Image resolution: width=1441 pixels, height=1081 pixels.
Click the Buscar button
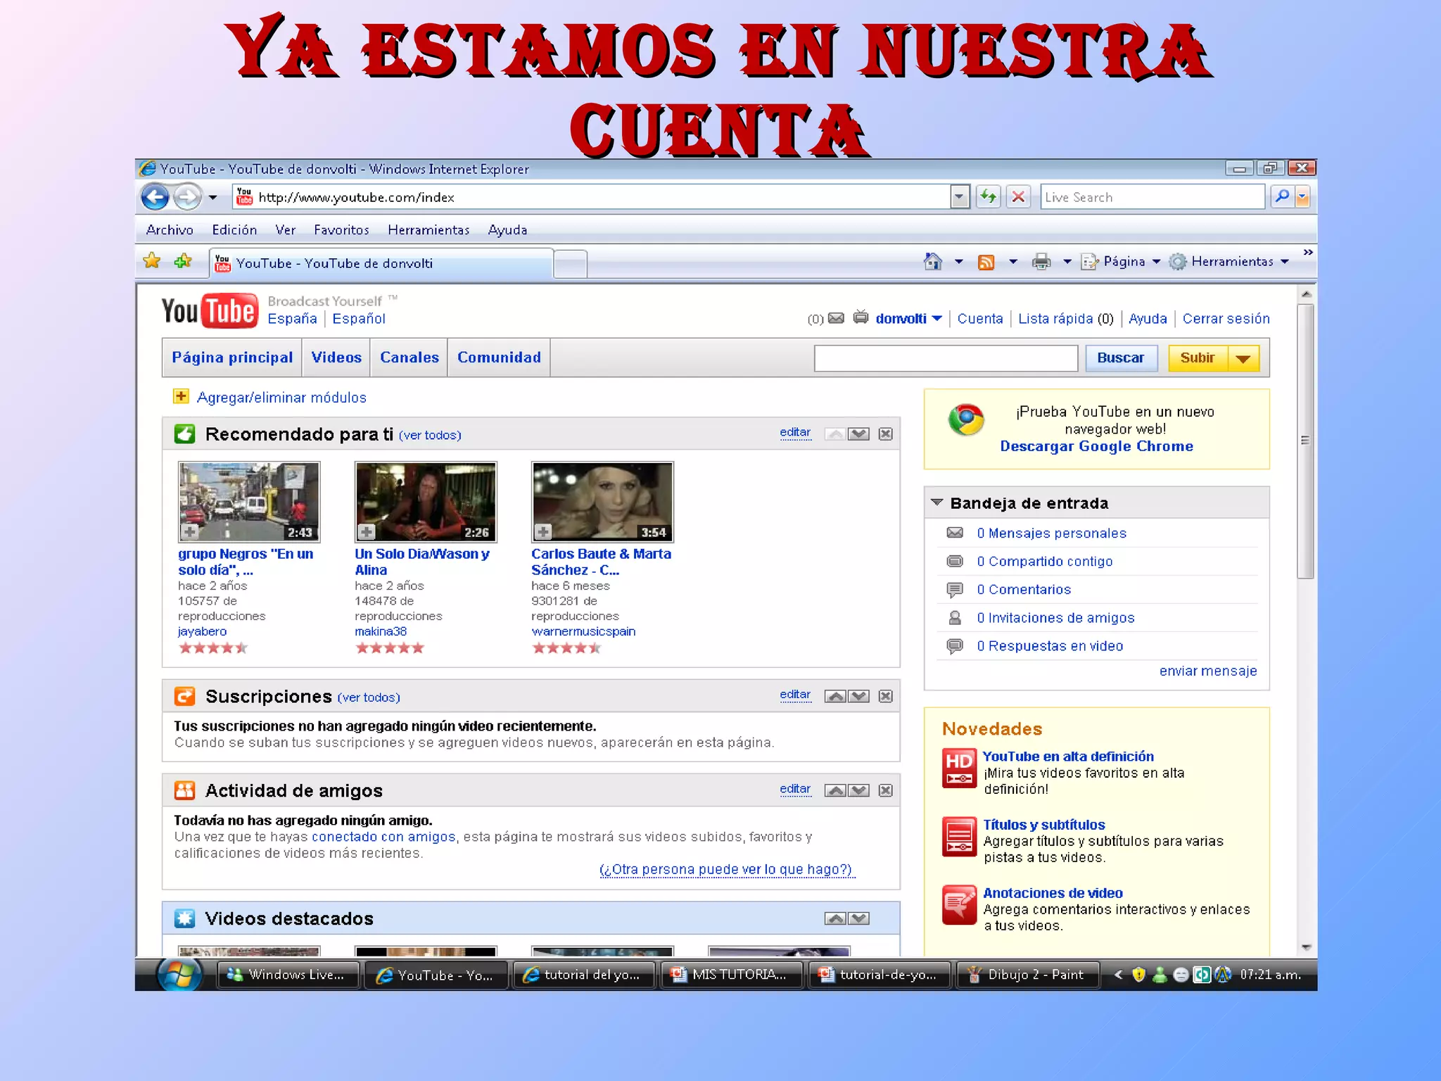1121,358
